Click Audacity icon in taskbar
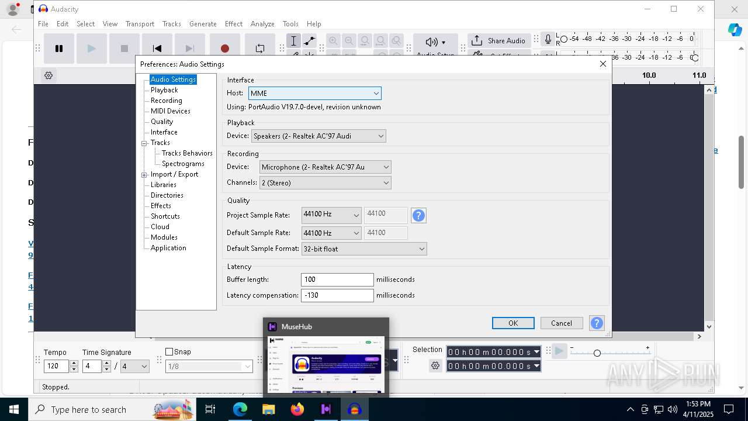This screenshot has width=748, height=421. point(354,409)
